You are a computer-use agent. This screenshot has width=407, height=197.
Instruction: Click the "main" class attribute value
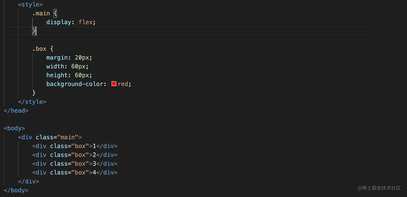pyautogui.click(x=68, y=137)
